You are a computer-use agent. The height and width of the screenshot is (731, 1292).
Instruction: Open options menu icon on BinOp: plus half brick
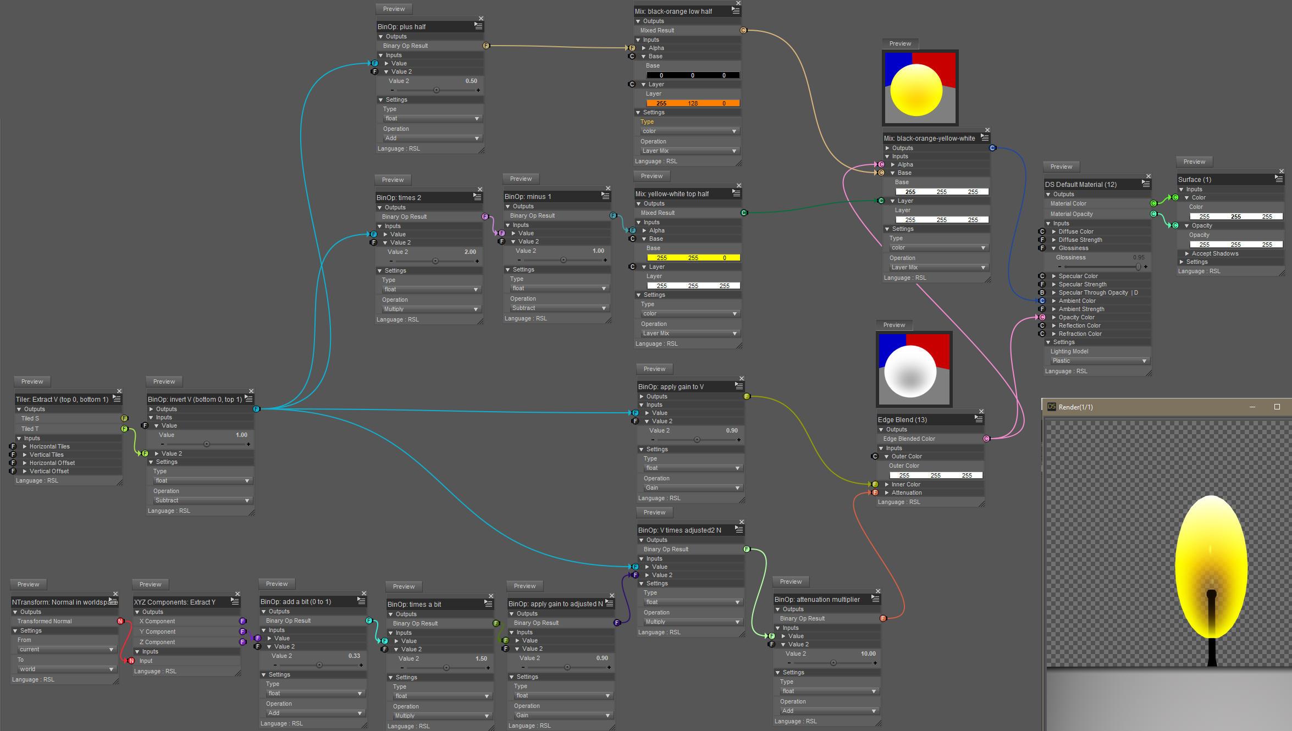tap(478, 26)
